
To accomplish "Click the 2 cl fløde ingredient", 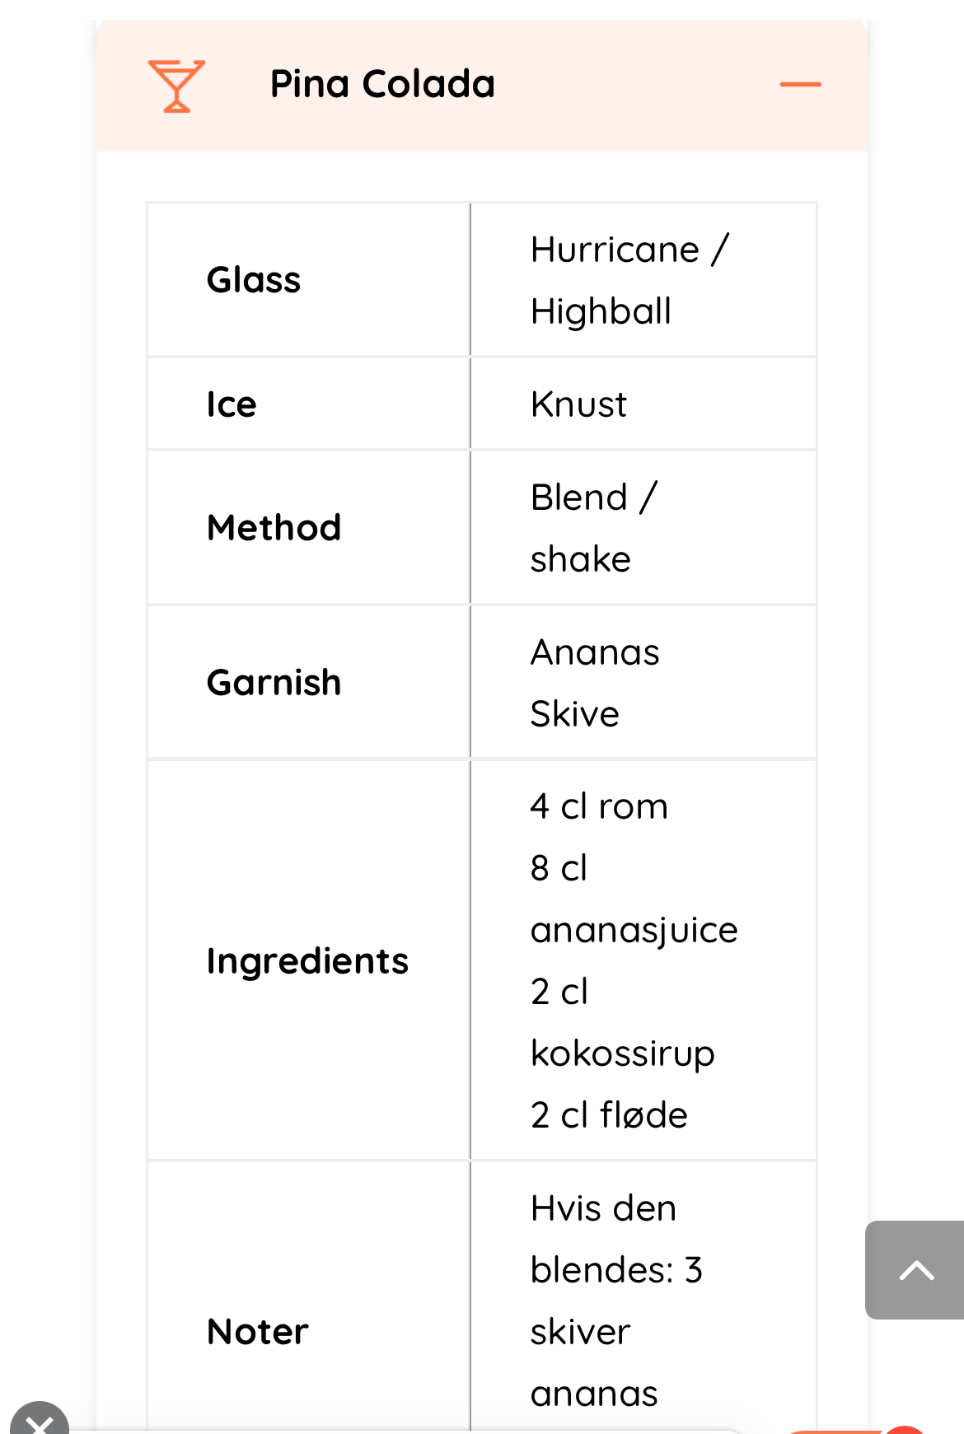I will coord(609,1115).
